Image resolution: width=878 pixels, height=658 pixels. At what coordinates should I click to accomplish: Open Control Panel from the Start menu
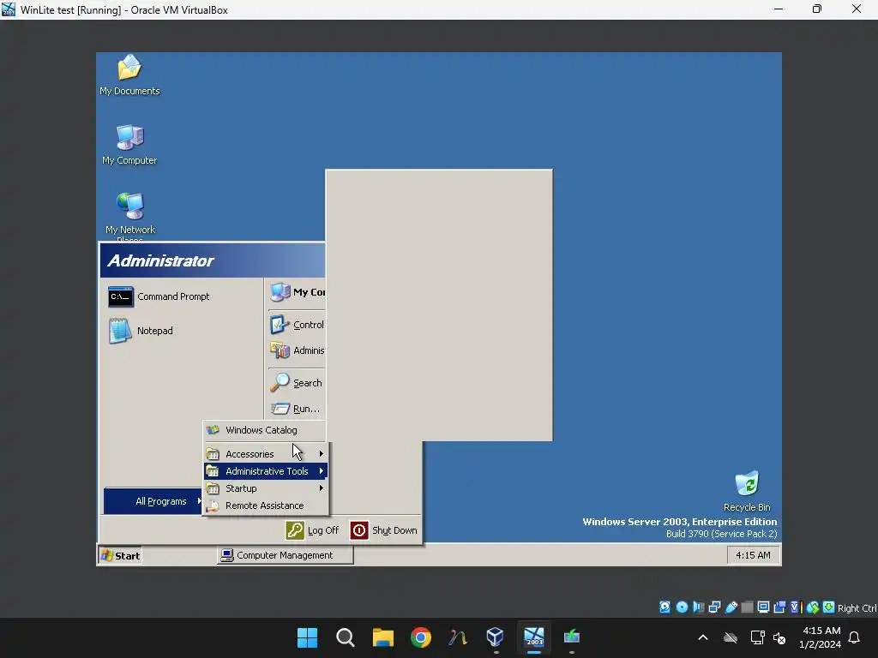click(298, 325)
